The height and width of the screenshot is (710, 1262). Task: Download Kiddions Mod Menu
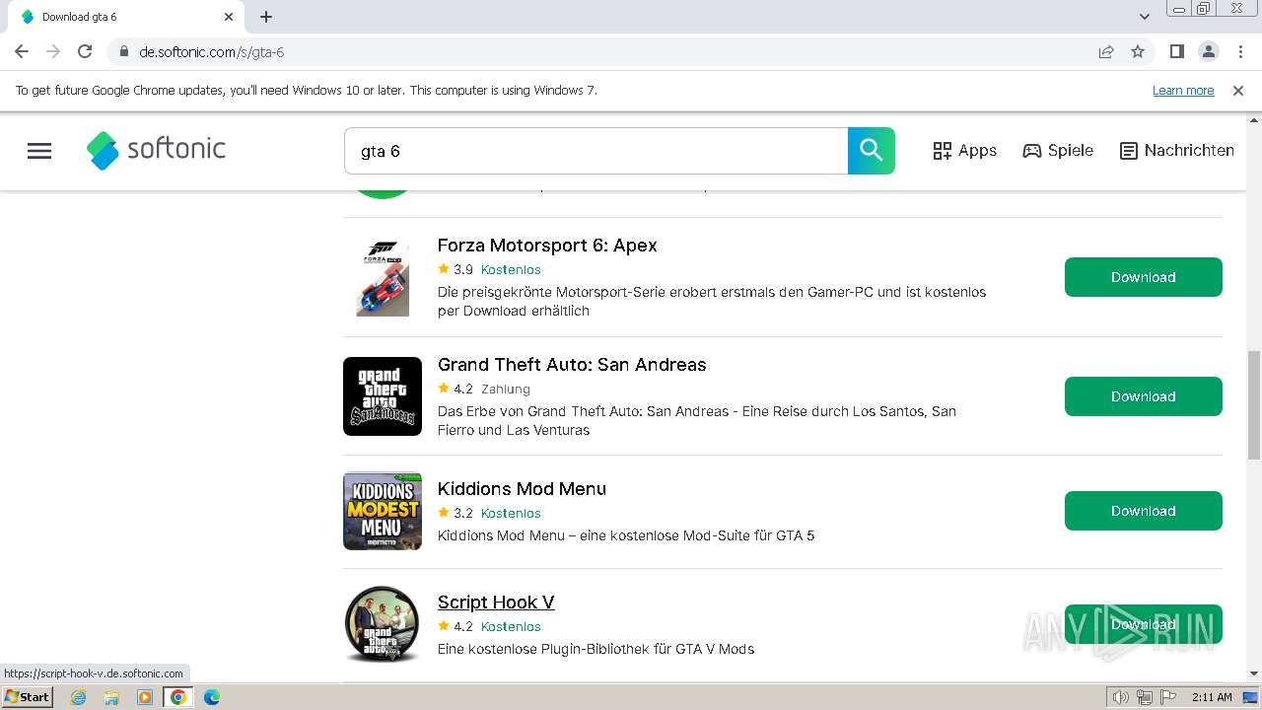pyautogui.click(x=1144, y=511)
